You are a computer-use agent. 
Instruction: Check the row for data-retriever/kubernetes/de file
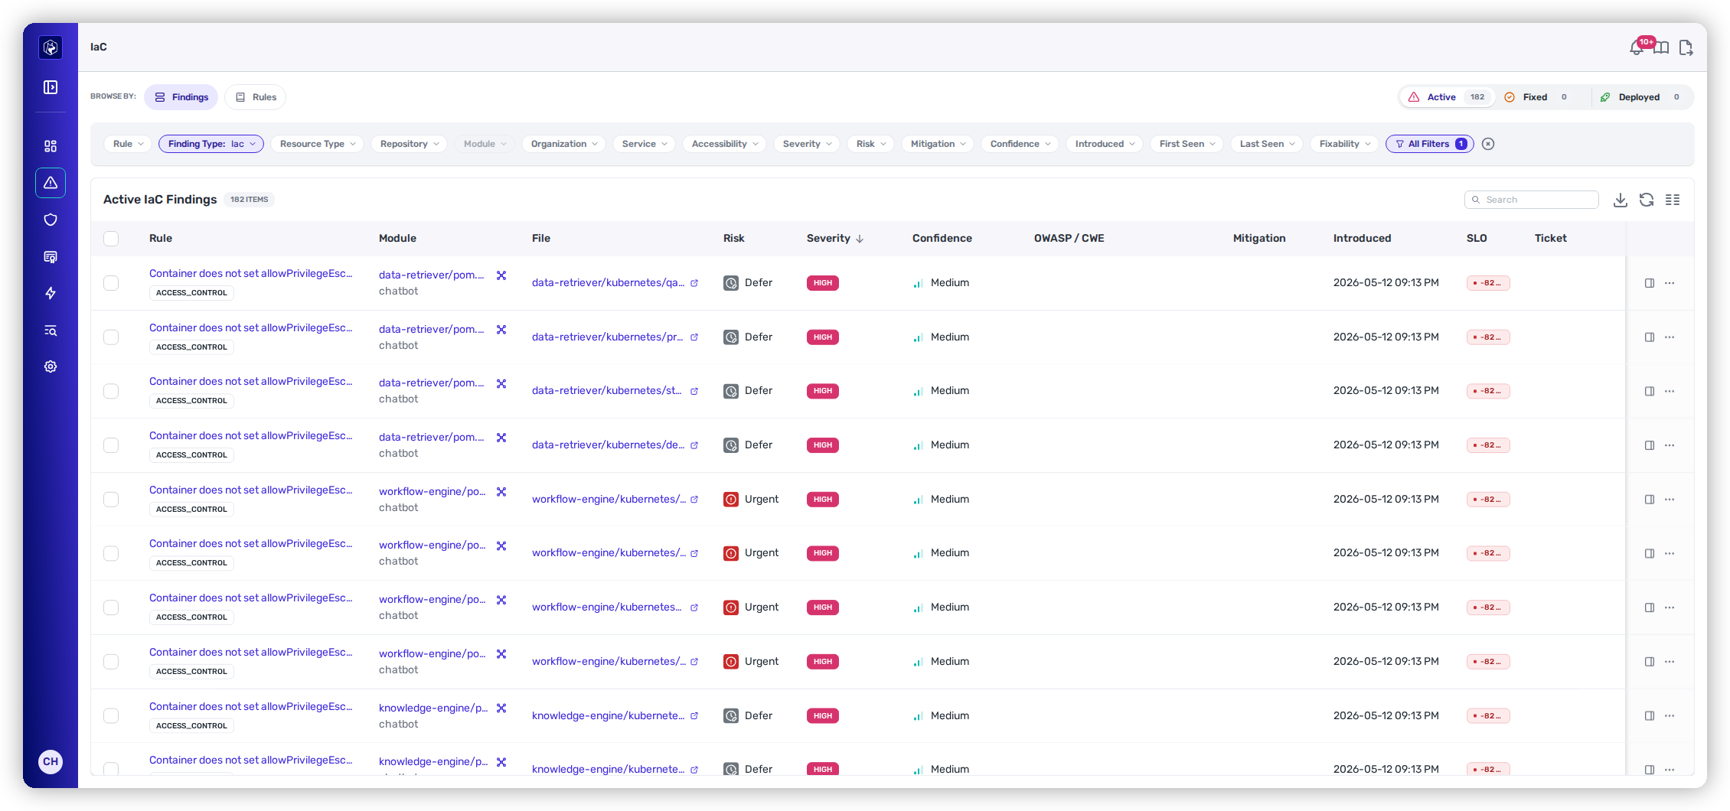coord(111,445)
